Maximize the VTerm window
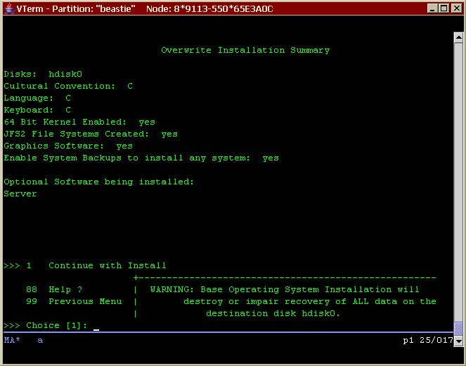Viewport: 466px width, 366px height. coord(443,8)
